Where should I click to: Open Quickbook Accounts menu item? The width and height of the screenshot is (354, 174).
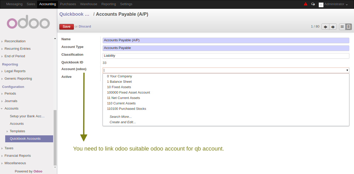(x=29, y=139)
